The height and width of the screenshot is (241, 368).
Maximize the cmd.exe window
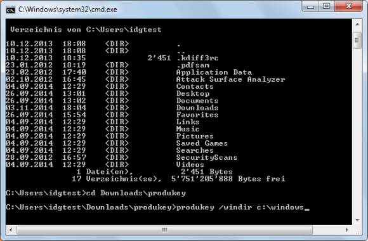(327, 6)
